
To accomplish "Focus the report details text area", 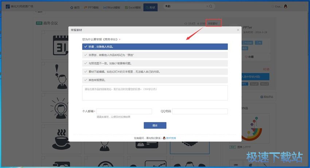I will tap(155, 93).
